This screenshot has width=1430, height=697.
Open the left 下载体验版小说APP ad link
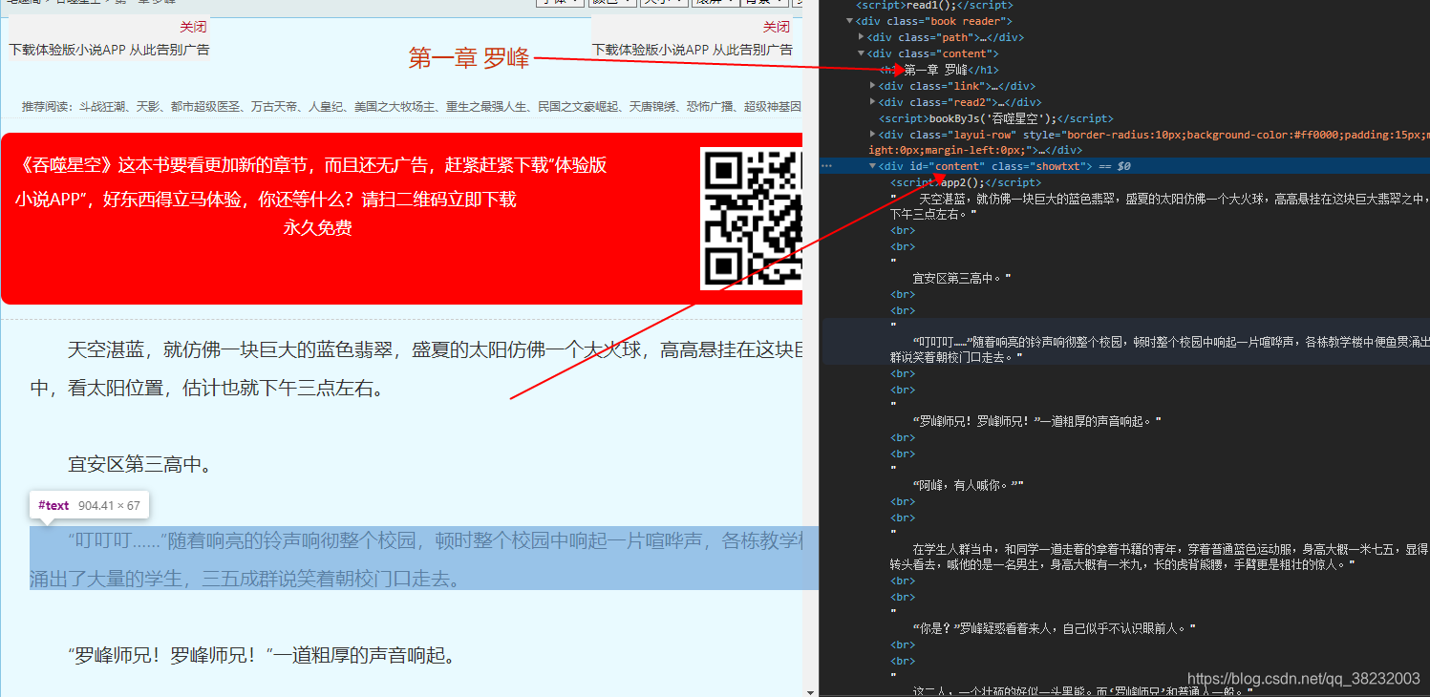click(109, 50)
